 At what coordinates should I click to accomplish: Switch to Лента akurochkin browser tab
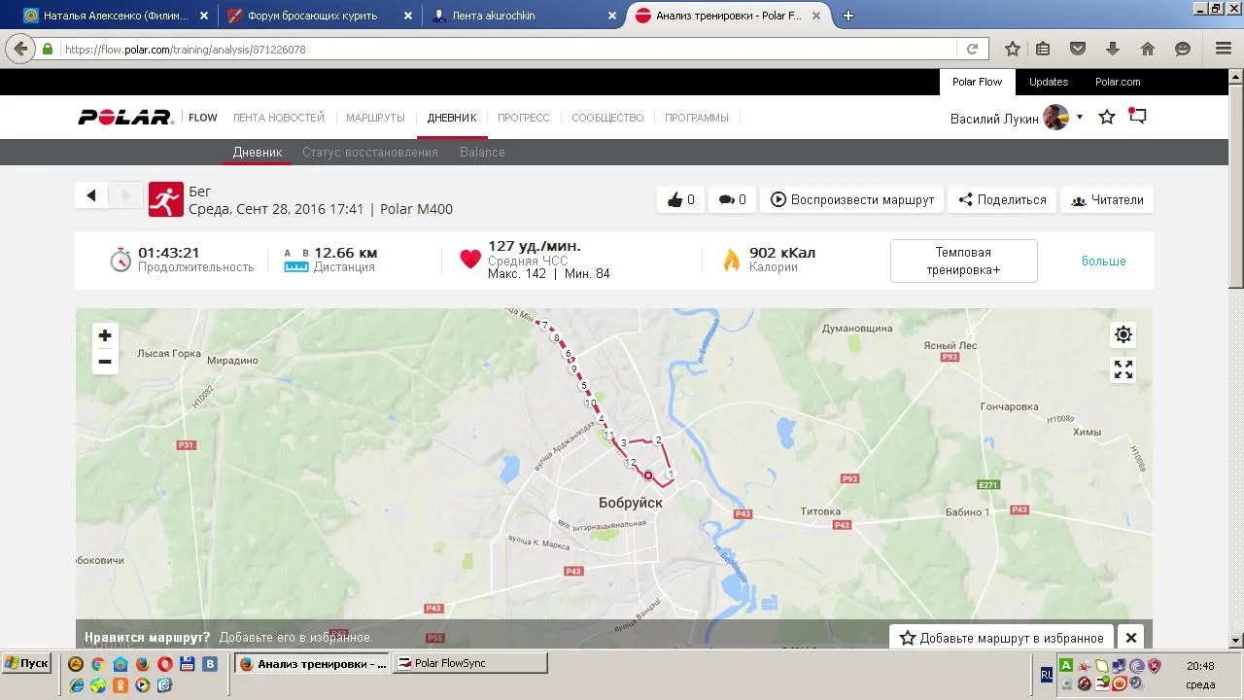tap(526, 16)
